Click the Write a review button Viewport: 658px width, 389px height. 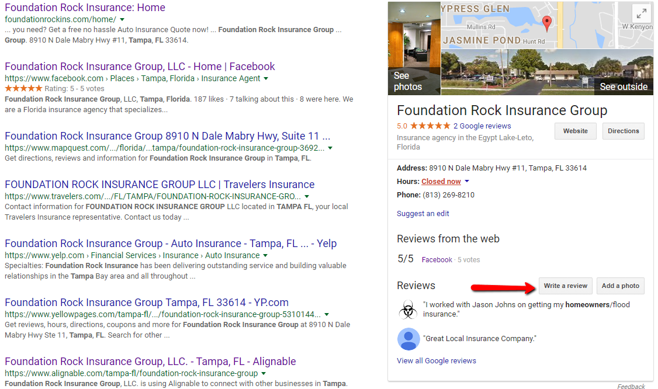click(x=565, y=286)
